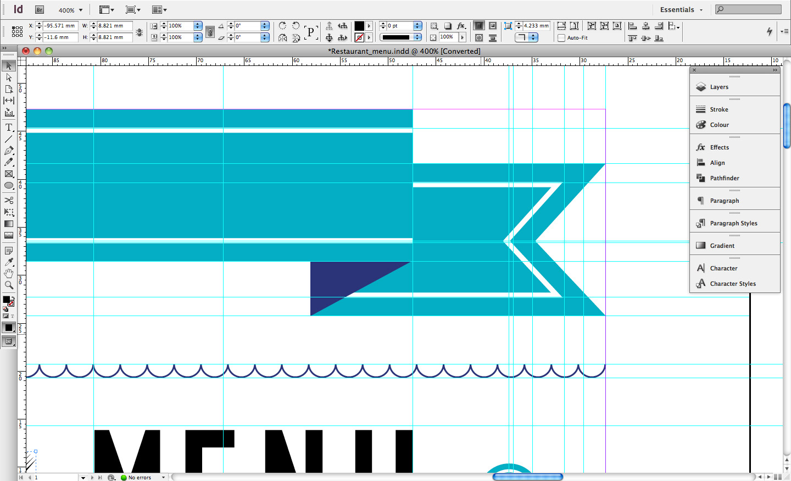This screenshot has width=791, height=481.
Task: Open Adobe Bridge via Br icon
Action: (x=40, y=10)
